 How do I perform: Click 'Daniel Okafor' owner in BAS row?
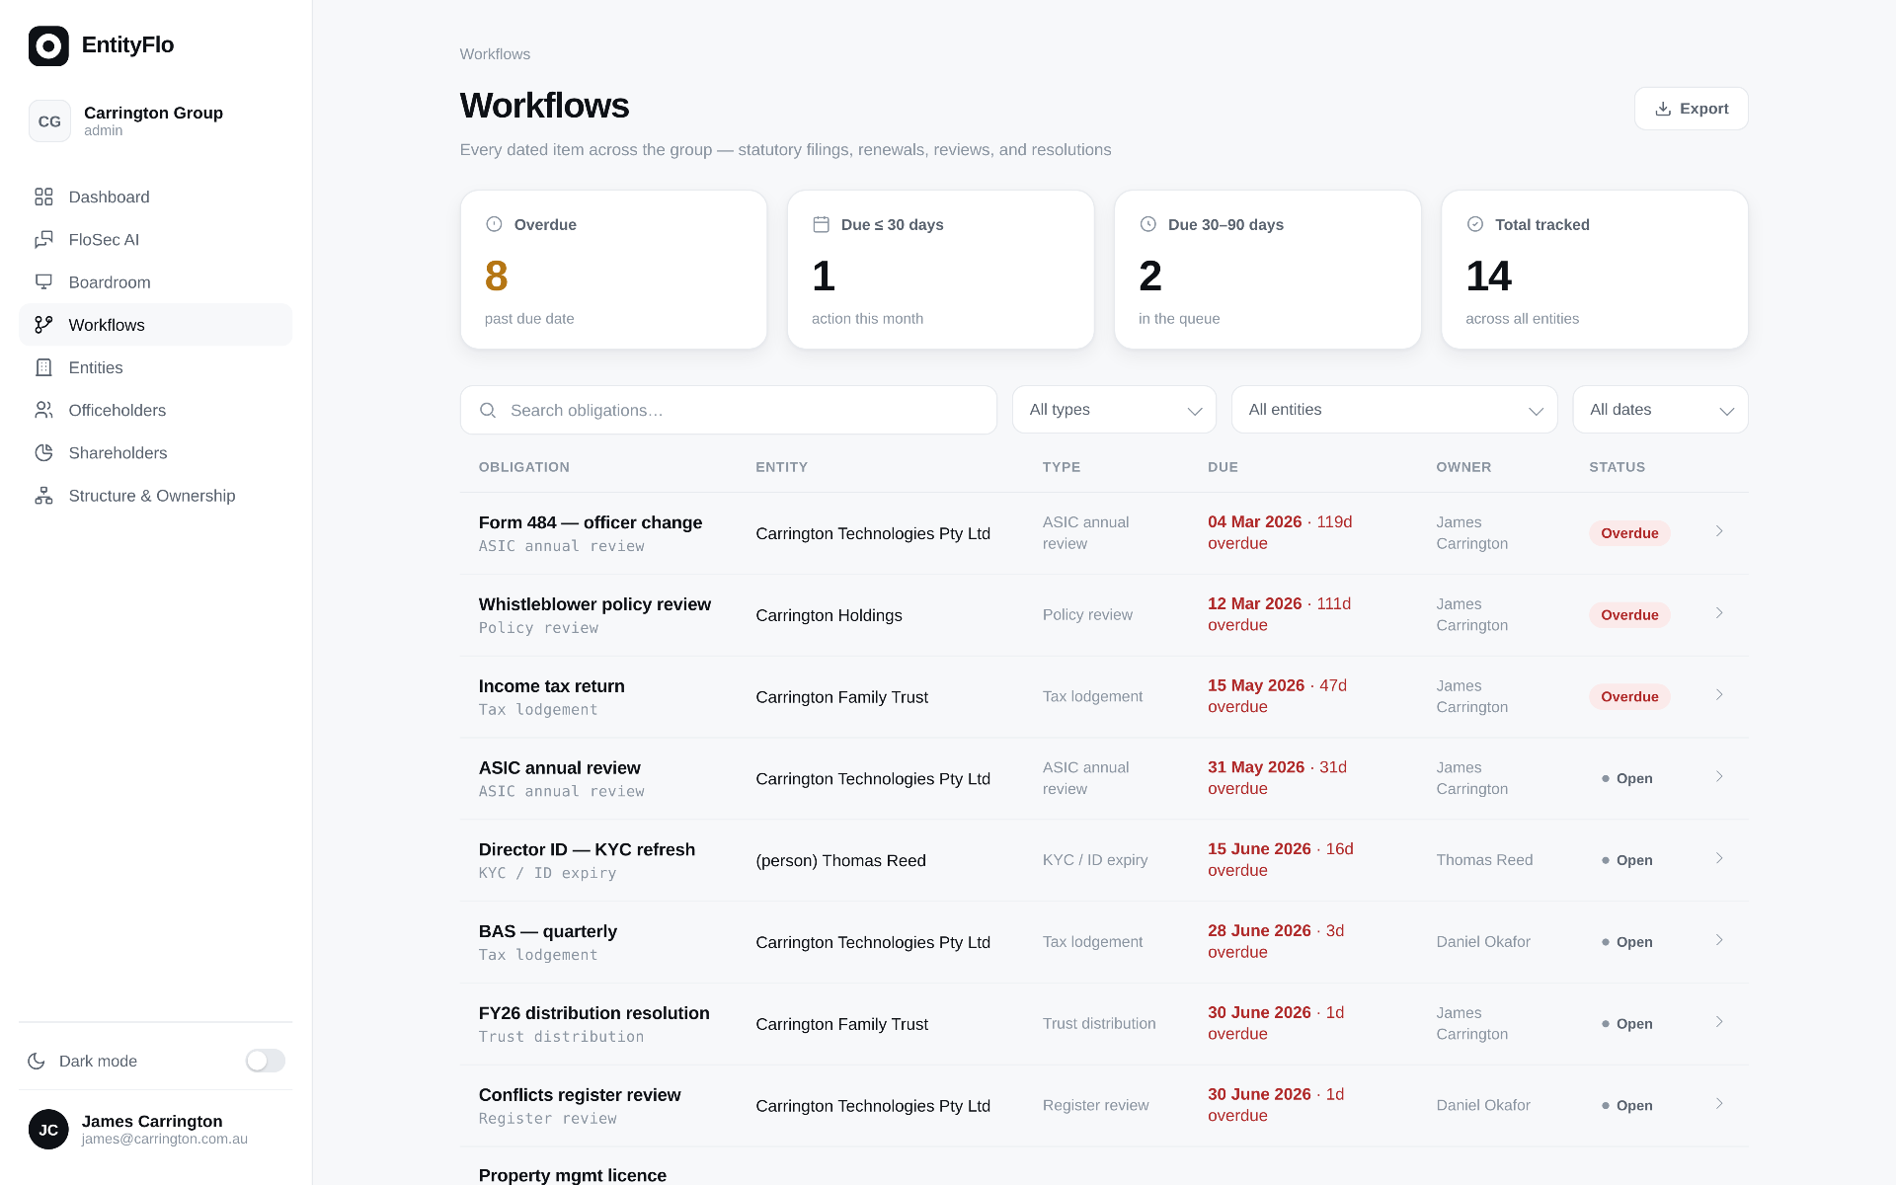pos(1483,942)
